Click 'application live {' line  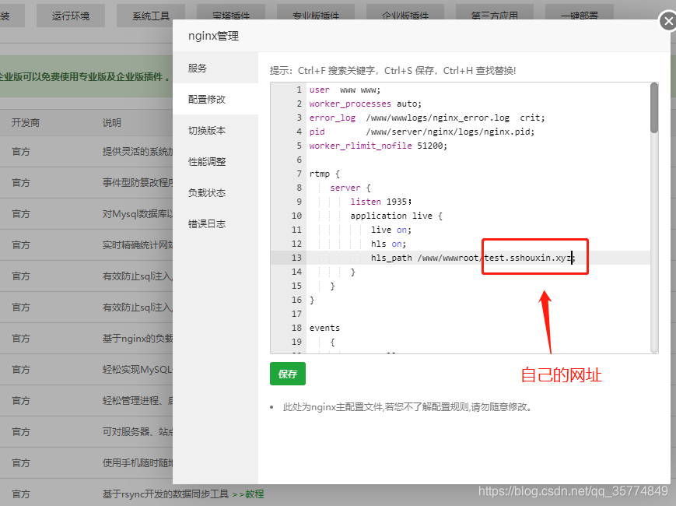[396, 216]
